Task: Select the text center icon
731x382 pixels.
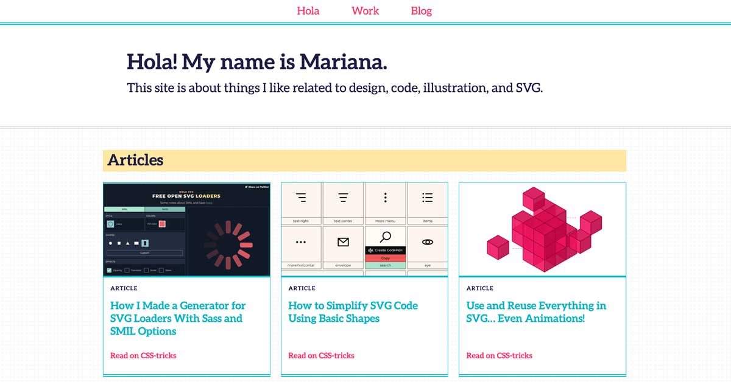Action: (x=343, y=198)
